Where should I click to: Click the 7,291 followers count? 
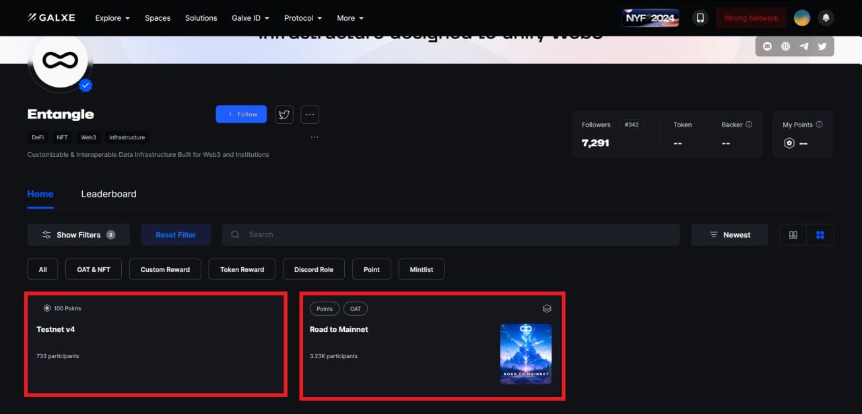pyautogui.click(x=595, y=143)
